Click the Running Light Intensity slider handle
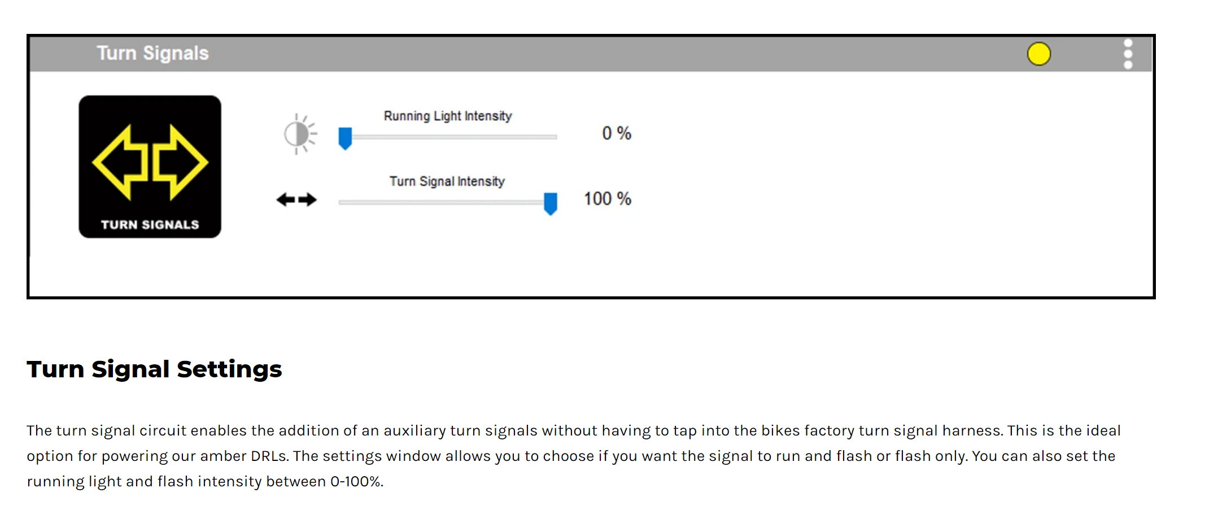Image resolution: width=1231 pixels, height=527 pixels. tap(345, 138)
